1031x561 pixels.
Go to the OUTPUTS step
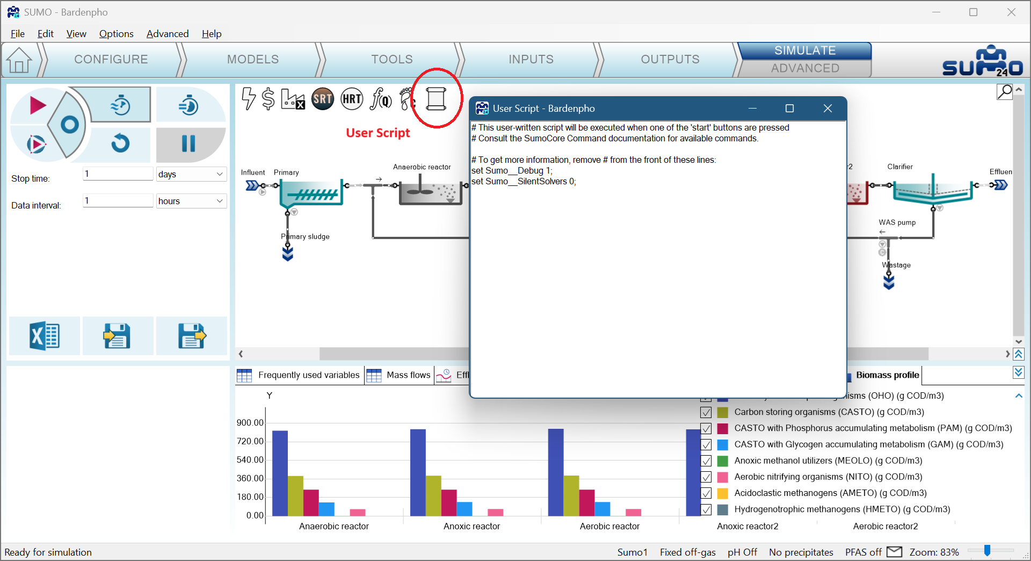(x=670, y=60)
